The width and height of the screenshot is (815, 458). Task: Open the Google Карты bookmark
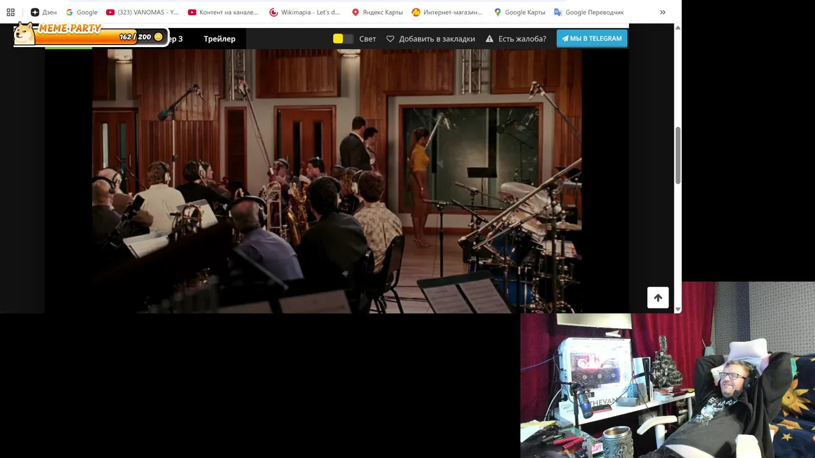pyautogui.click(x=520, y=12)
